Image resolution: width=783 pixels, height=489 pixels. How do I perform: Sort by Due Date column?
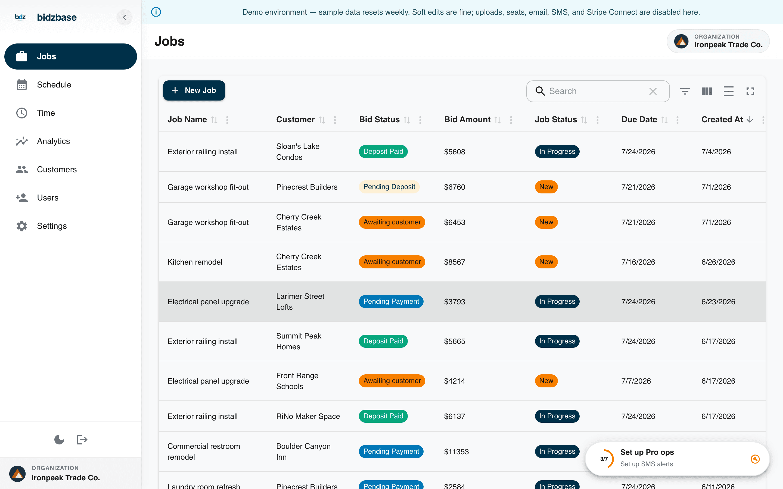click(x=664, y=120)
